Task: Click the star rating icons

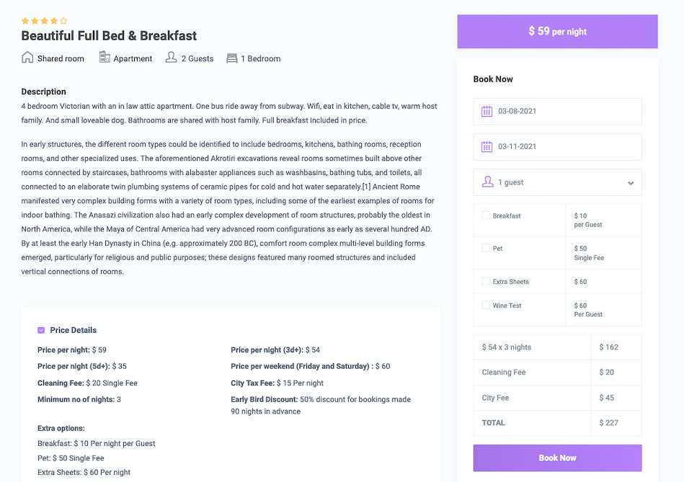Action: 44,21
